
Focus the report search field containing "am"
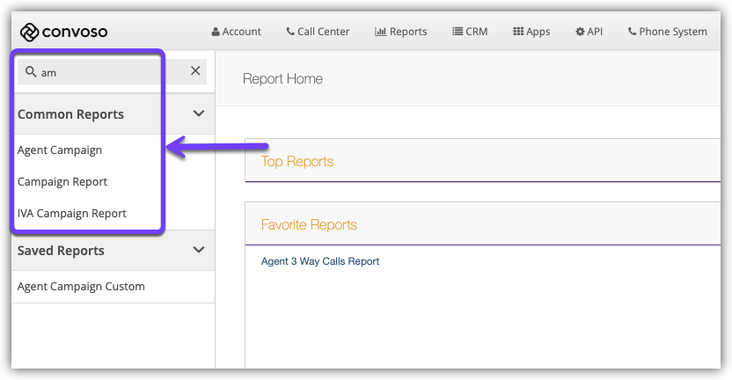point(97,72)
